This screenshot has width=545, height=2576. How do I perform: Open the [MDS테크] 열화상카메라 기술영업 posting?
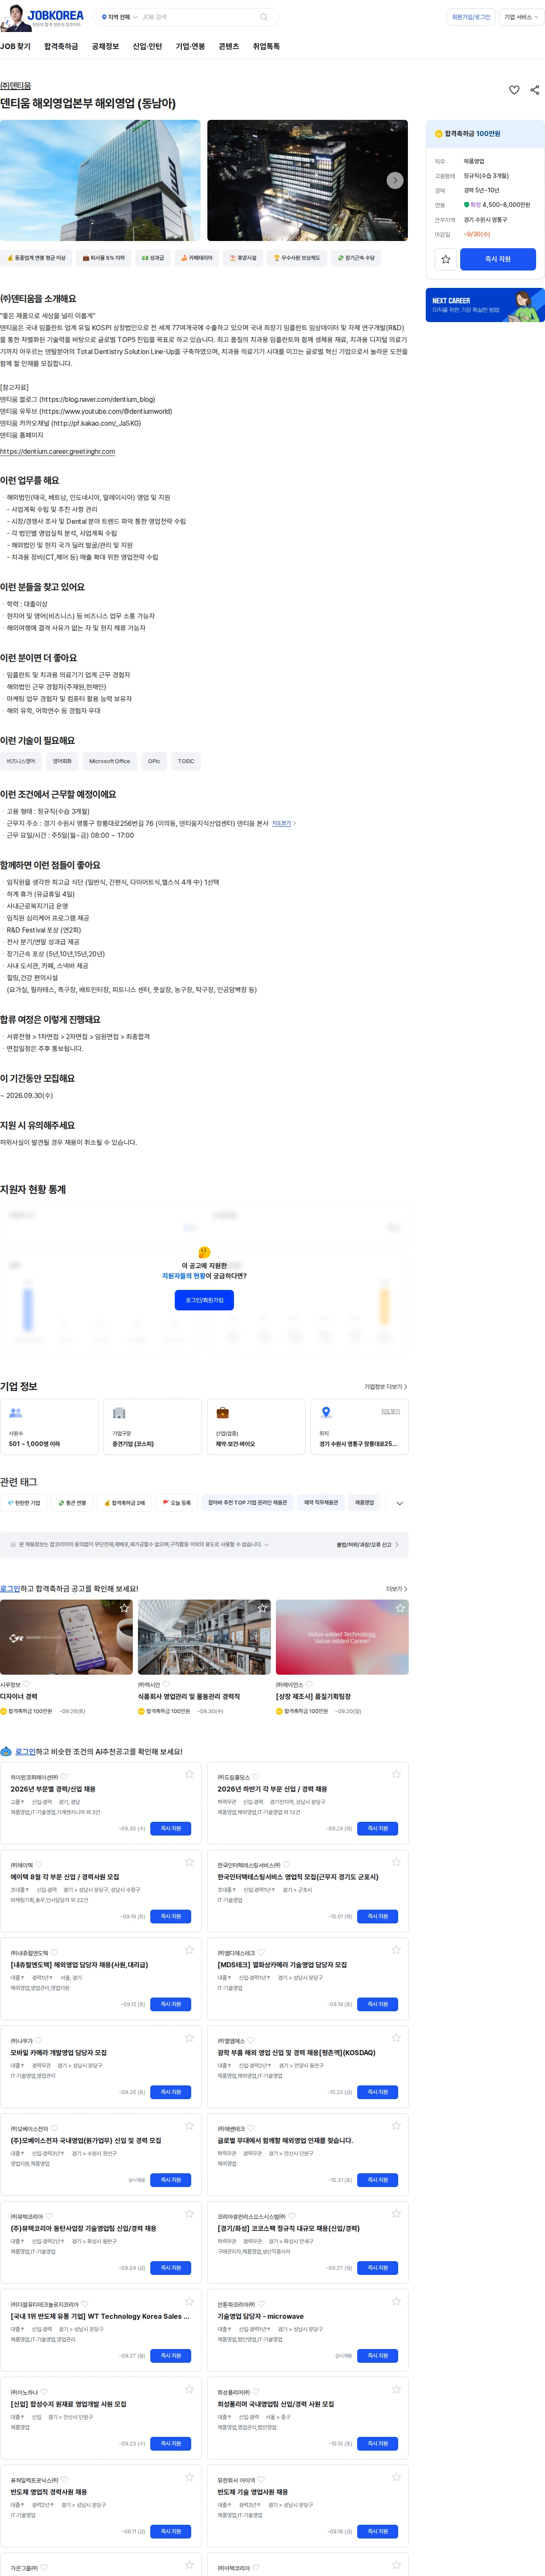[282, 1965]
